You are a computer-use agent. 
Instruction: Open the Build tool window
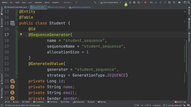click(91, 102)
